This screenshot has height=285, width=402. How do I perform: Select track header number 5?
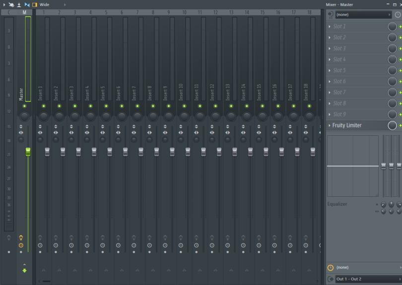pyautogui.click(x=106, y=12)
